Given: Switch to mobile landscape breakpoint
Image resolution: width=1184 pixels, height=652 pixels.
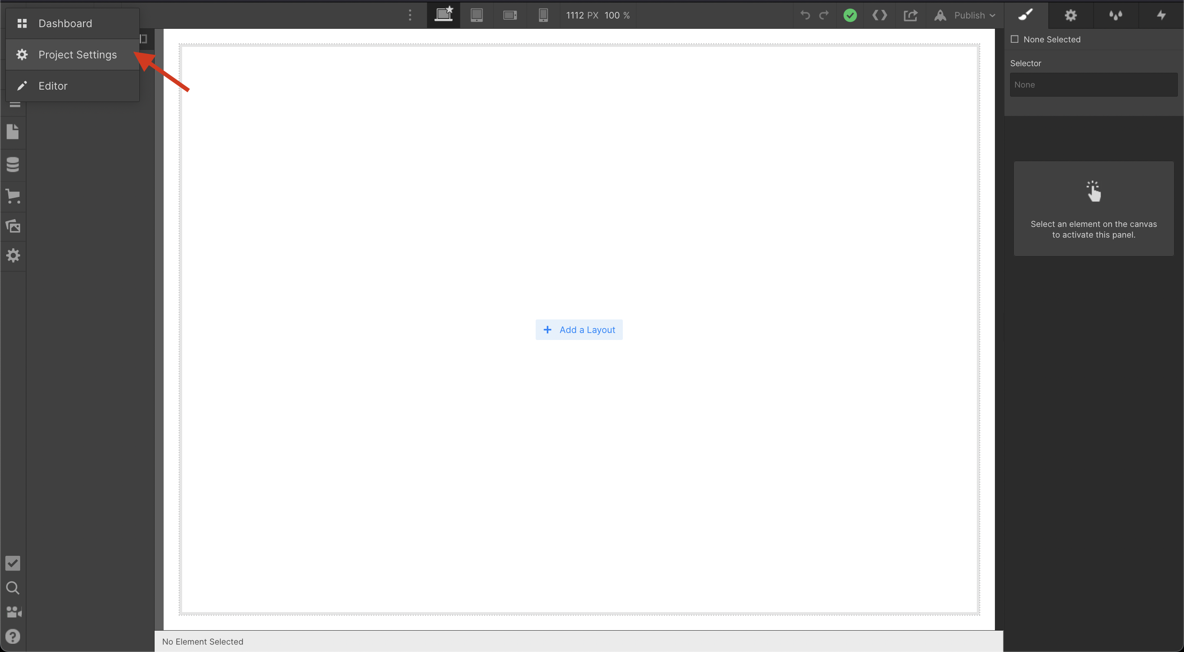Looking at the screenshot, I should coord(510,15).
